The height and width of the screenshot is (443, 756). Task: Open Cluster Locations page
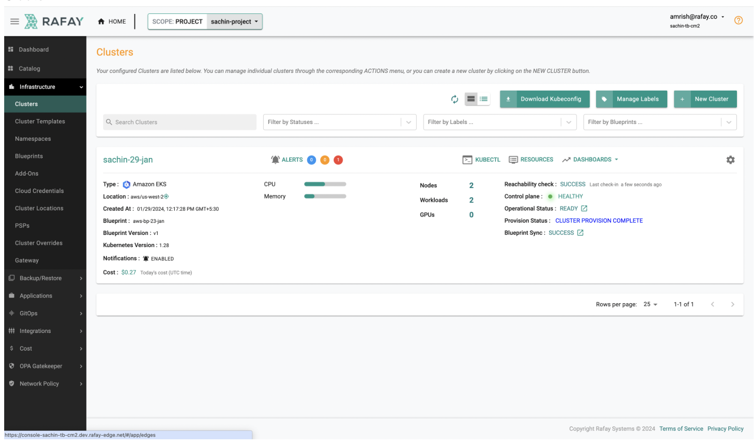[x=45, y=208]
